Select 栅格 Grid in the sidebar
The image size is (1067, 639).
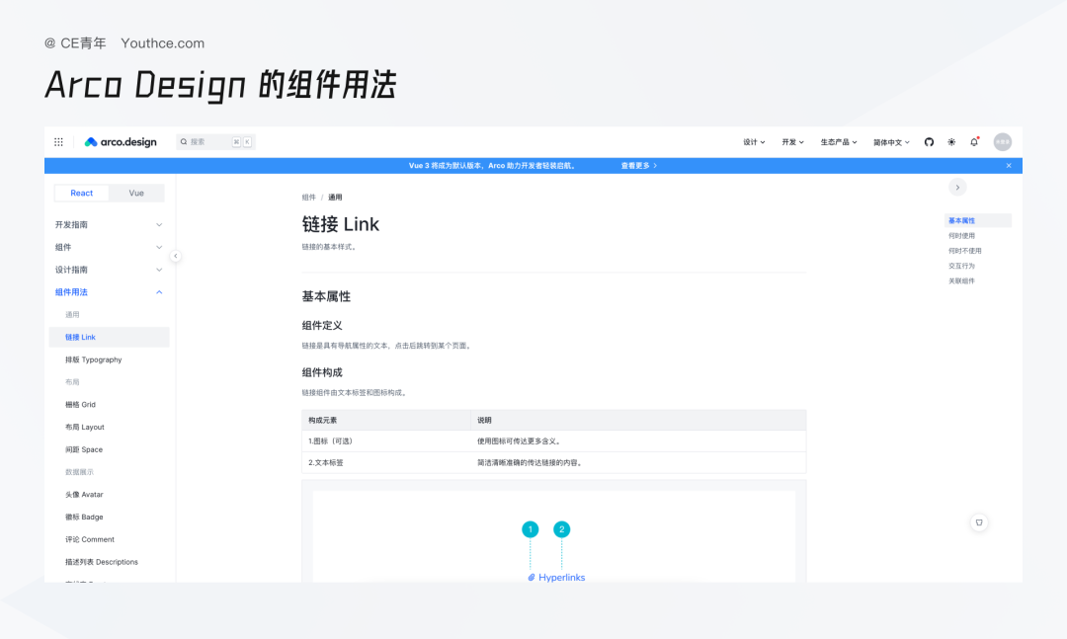[81, 405]
